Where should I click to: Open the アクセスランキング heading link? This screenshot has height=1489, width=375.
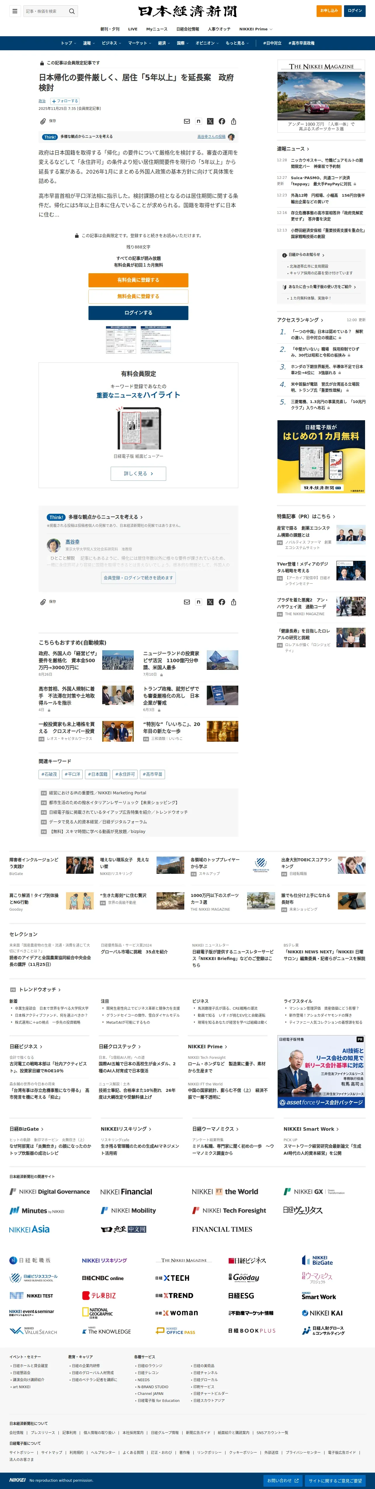point(300,320)
